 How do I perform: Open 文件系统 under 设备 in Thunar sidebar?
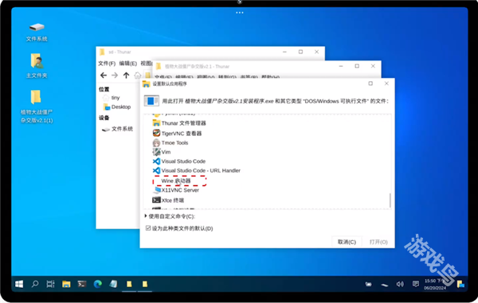click(117, 129)
